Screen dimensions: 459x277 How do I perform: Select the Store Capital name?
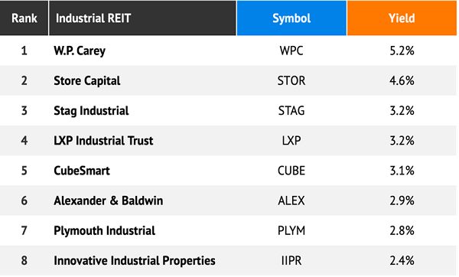[x=87, y=81]
